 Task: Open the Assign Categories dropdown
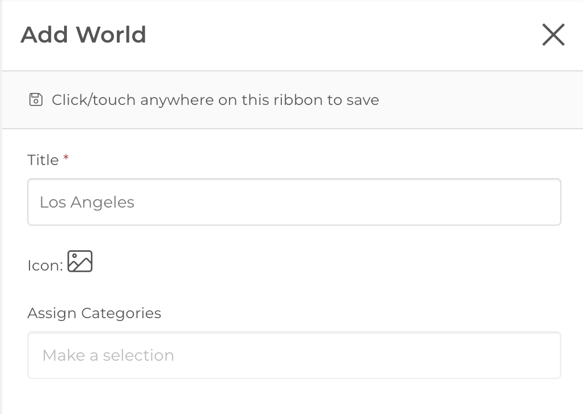(294, 355)
